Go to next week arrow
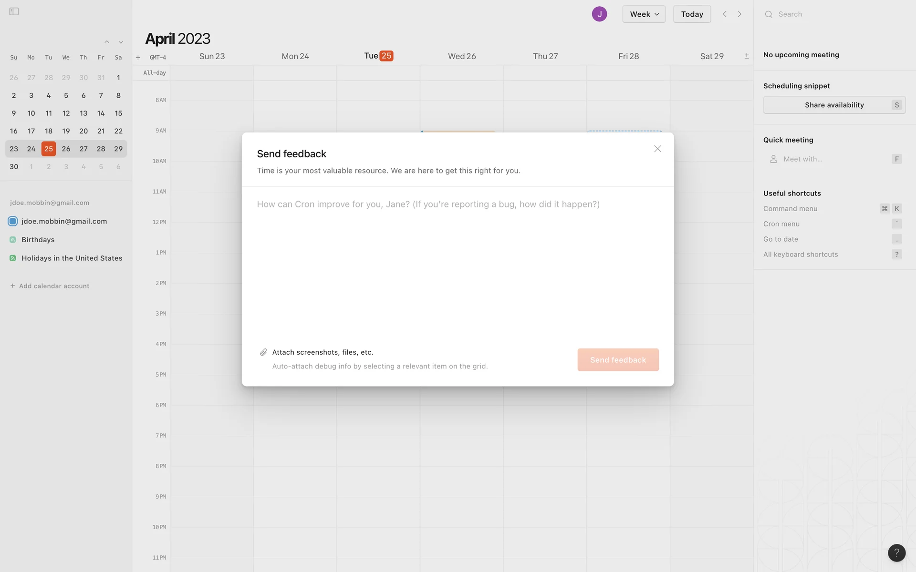Viewport: 916px width, 572px height. [x=739, y=14]
